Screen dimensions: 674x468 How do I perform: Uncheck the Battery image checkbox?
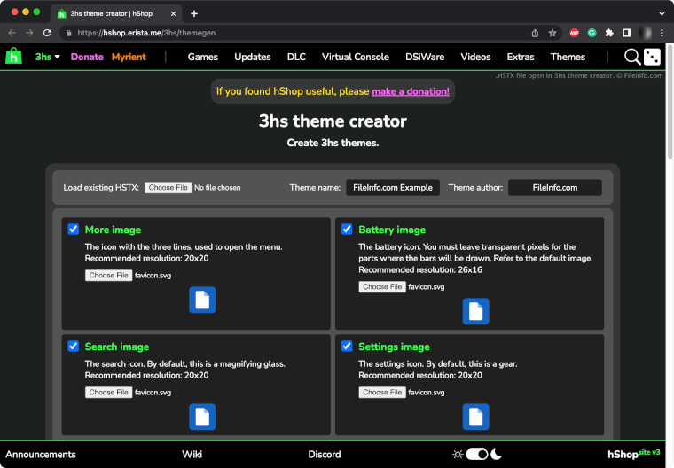pyautogui.click(x=347, y=230)
